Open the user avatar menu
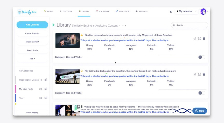The height and width of the screenshot is (123, 224). [203, 12]
